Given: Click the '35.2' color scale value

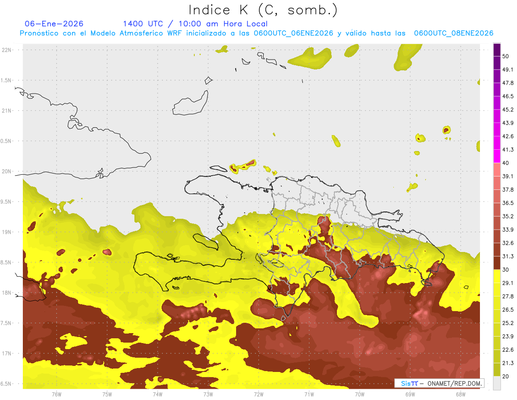Looking at the screenshot, I should (x=508, y=216).
